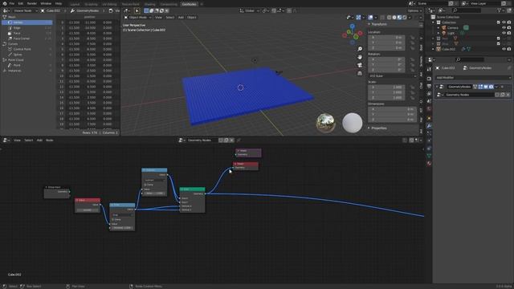Hide Light with eye icon
Screen dimensions: 514x289
coord(504,33)
